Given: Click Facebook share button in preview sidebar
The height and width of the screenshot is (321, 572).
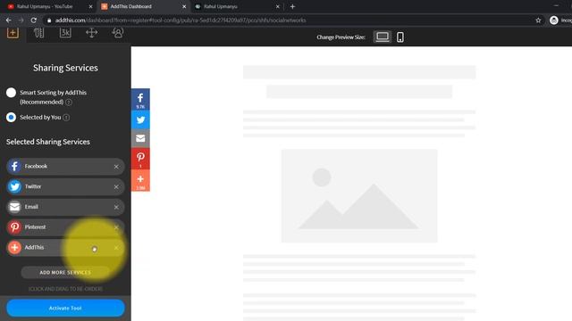Looking at the screenshot, I should click(140, 99).
